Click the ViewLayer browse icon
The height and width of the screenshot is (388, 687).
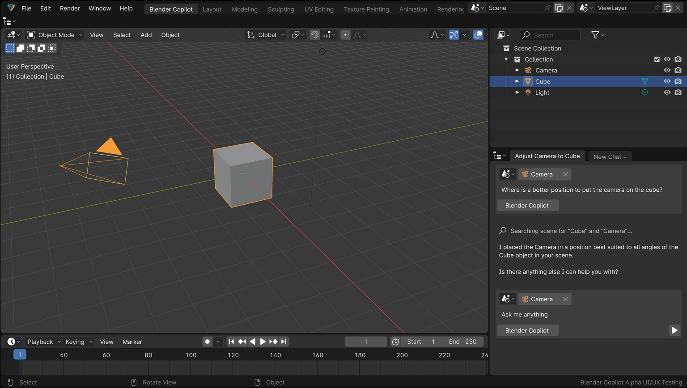point(586,8)
